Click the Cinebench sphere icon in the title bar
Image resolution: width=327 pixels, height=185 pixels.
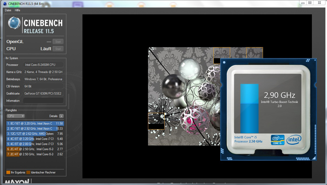5,3
